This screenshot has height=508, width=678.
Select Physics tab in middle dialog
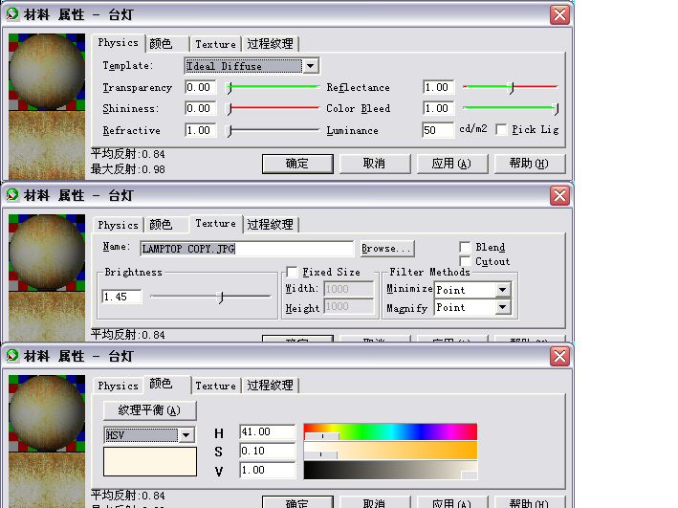click(x=118, y=225)
